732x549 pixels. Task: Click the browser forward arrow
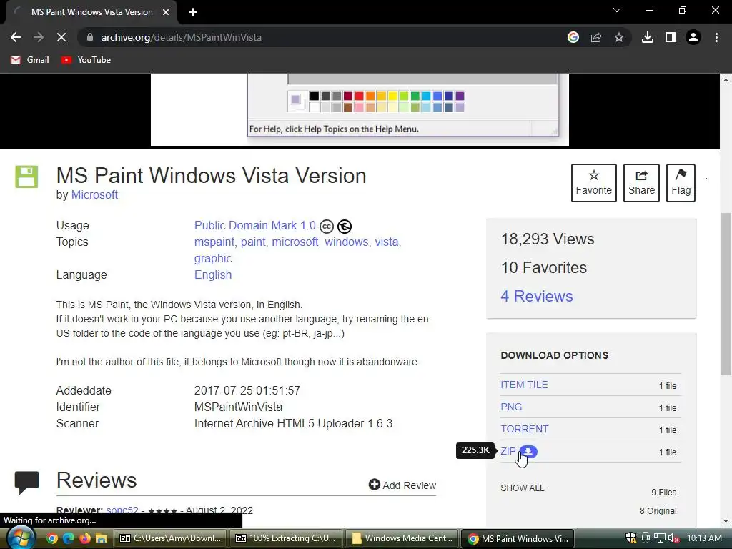coord(39,37)
